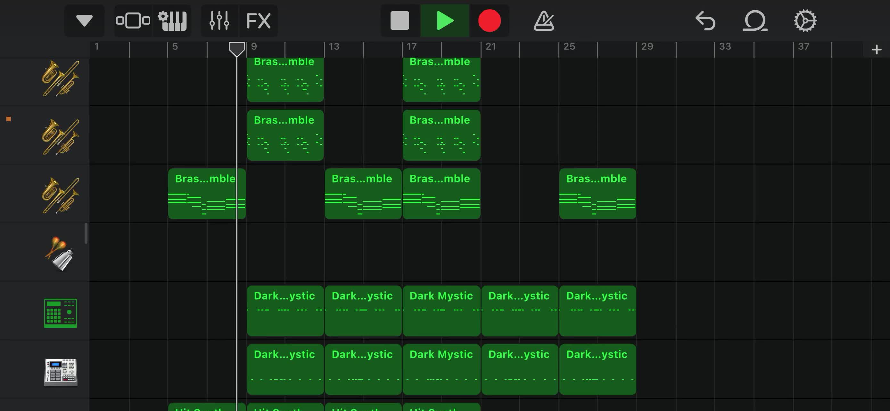This screenshot has width=890, height=411.
Task: Start recording with the red Record button
Action: tap(489, 21)
